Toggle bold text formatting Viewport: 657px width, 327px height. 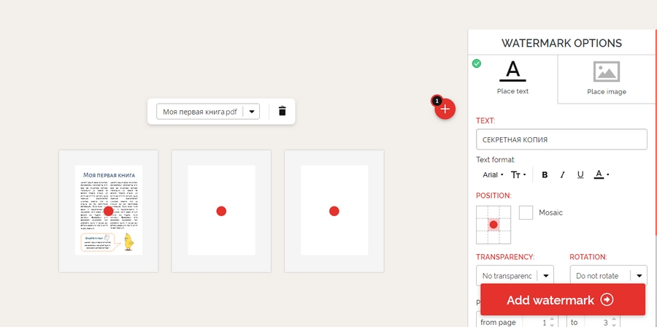point(545,174)
